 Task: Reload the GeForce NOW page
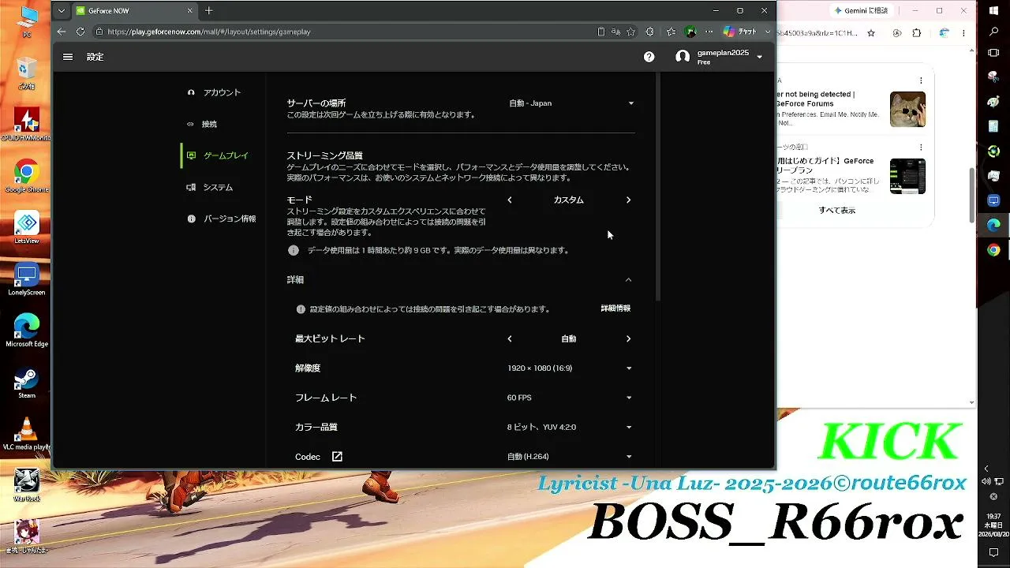pos(80,32)
